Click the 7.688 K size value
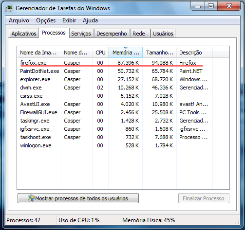 click(164, 137)
